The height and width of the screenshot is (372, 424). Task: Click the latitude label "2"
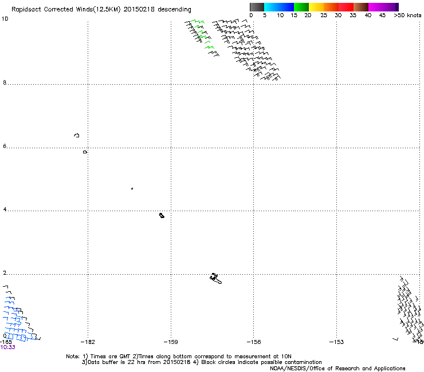click(5, 273)
